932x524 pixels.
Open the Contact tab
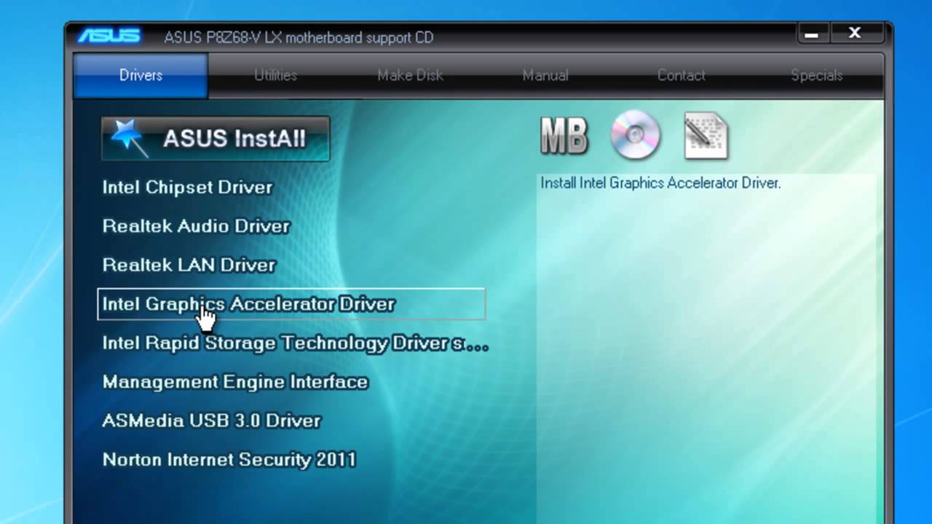[x=681, y=76]
